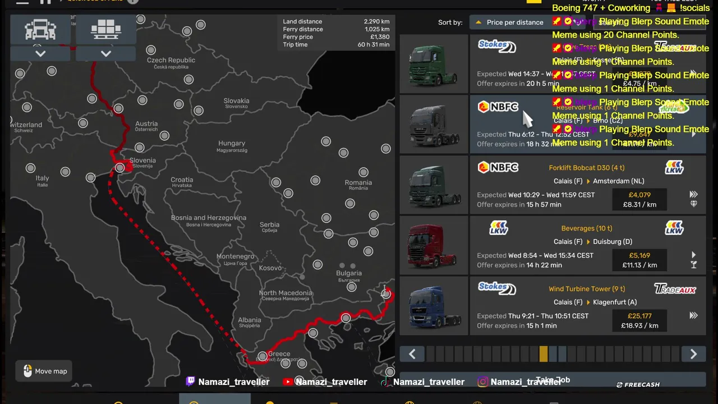Click the Sort by label
The image size is (718, 404).
(450, 22)
